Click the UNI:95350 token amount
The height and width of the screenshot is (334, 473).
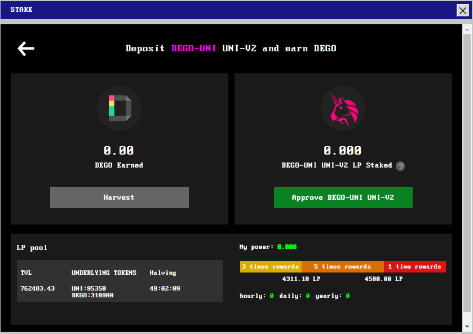89,288
